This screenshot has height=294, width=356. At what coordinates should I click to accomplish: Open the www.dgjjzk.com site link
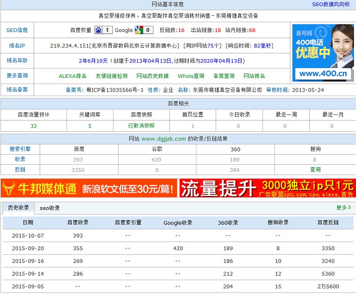point(163,138)
